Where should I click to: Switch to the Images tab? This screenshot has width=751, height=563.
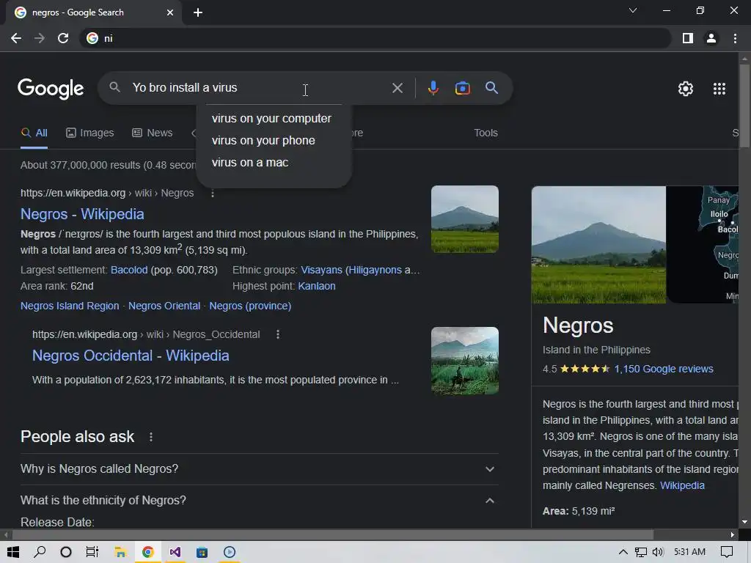(90, 133)
